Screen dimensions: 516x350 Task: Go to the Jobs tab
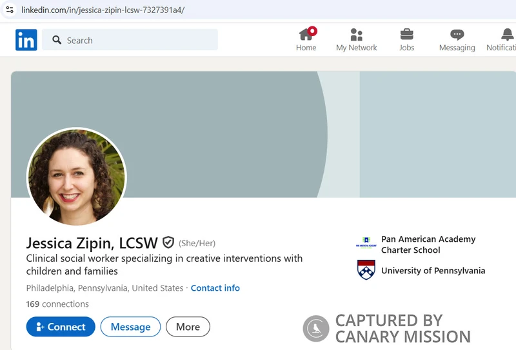click(407, 39)
